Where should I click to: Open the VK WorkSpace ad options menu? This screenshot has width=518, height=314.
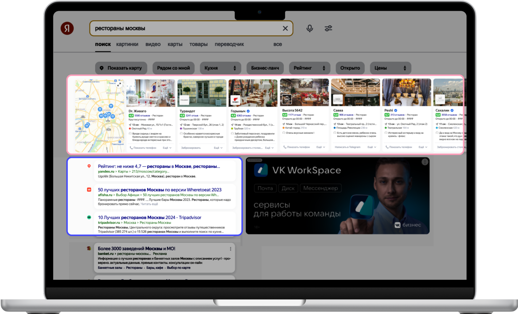coord(425,162)
